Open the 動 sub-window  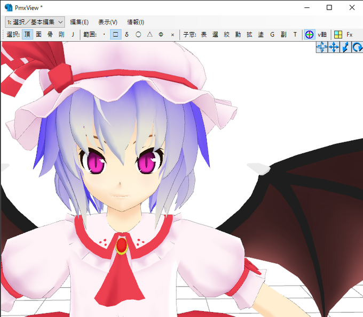click(x=238, y=35)
